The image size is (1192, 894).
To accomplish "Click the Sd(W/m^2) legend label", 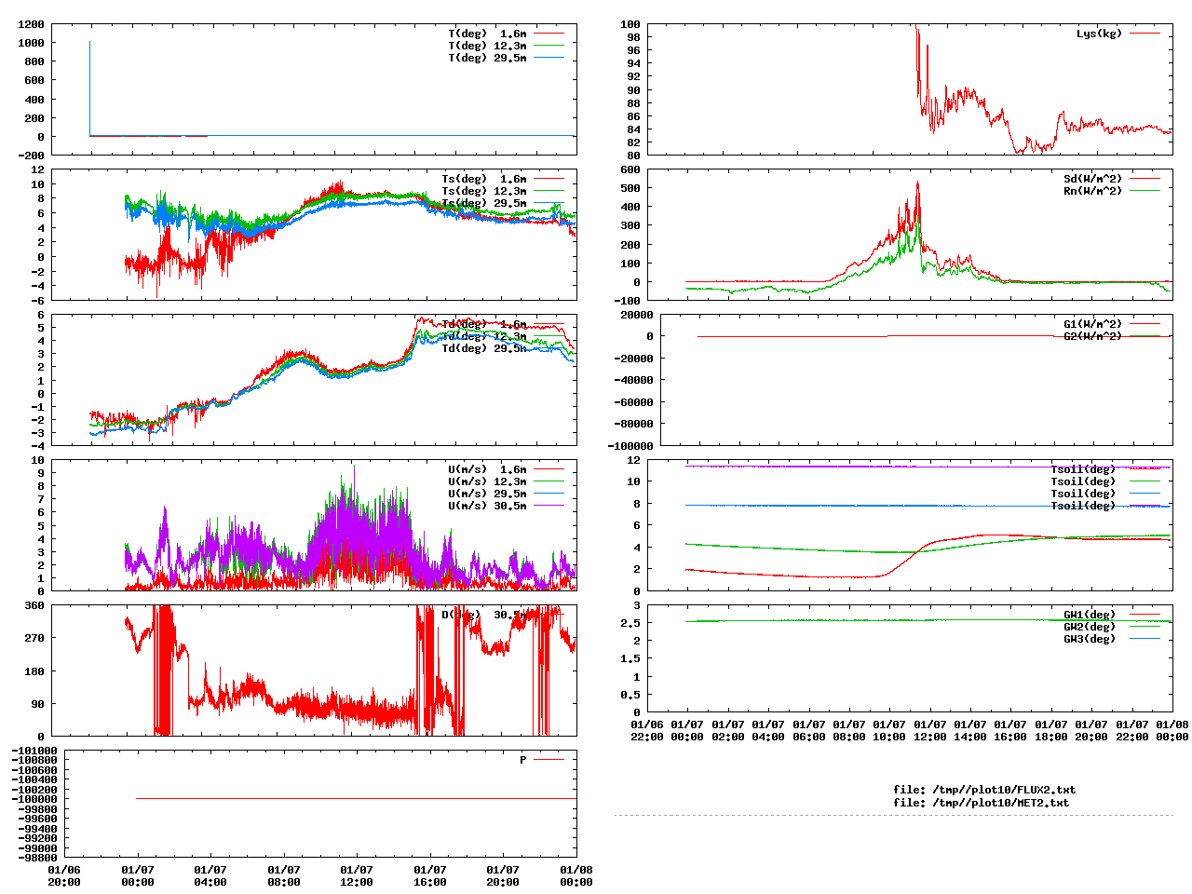I will [1092, 179].
